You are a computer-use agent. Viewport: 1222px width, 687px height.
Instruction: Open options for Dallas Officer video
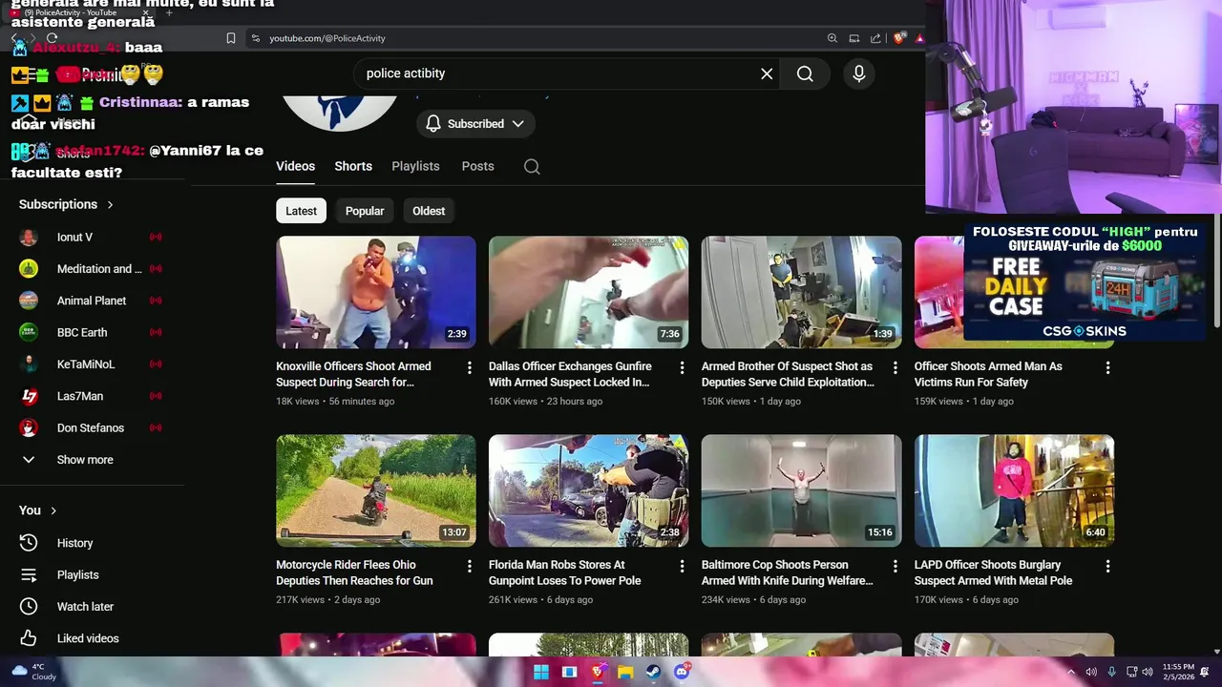(x=682, y=367)
